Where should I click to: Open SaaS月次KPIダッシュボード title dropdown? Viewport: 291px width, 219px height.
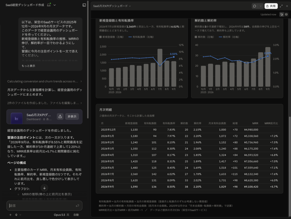click(x=112, y=6)
